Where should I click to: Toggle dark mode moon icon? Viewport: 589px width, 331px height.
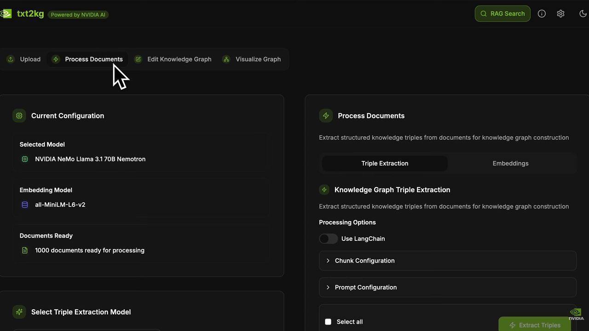click(583, 14)
